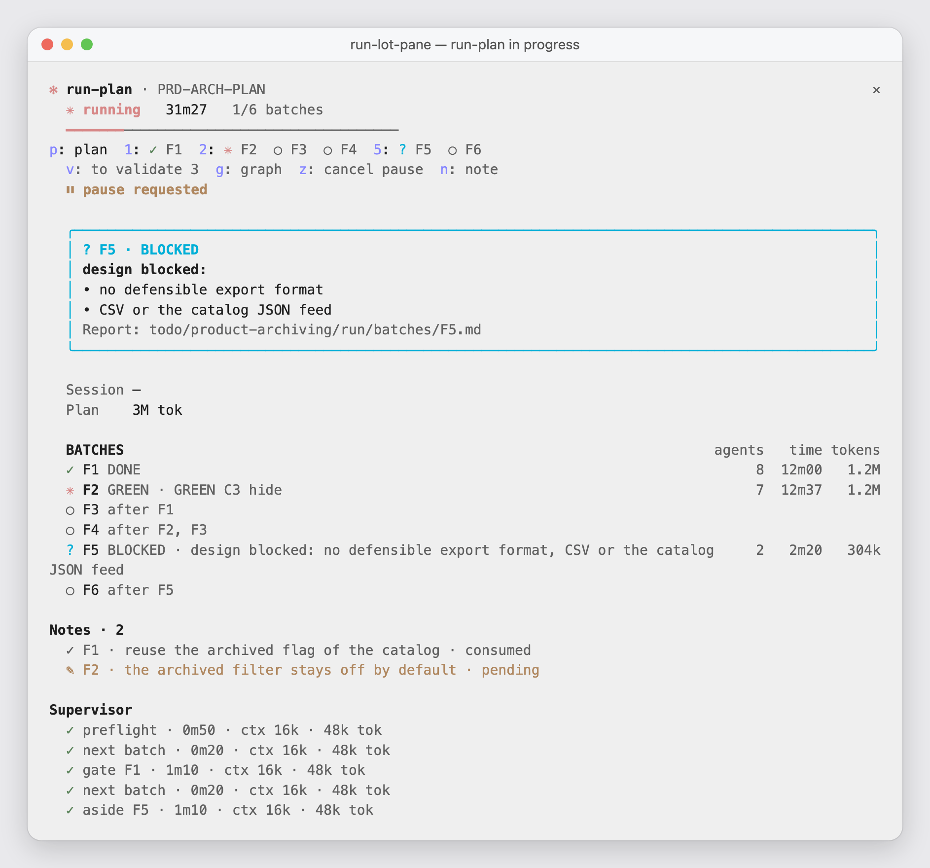This screenshot has width=930, height=868.
Task: Click 'the archived filter stays off by default' note
Action: point(290,670)
